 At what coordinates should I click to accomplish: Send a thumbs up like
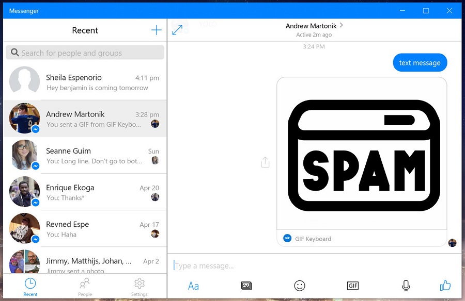tap(445, 286)
